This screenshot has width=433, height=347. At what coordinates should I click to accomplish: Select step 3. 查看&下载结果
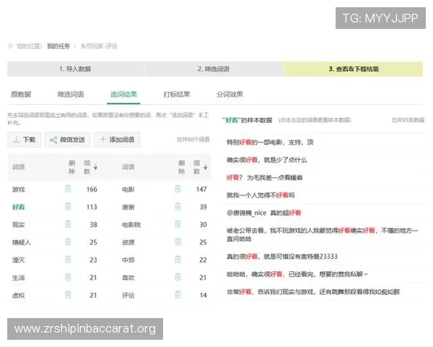point(353,69)
